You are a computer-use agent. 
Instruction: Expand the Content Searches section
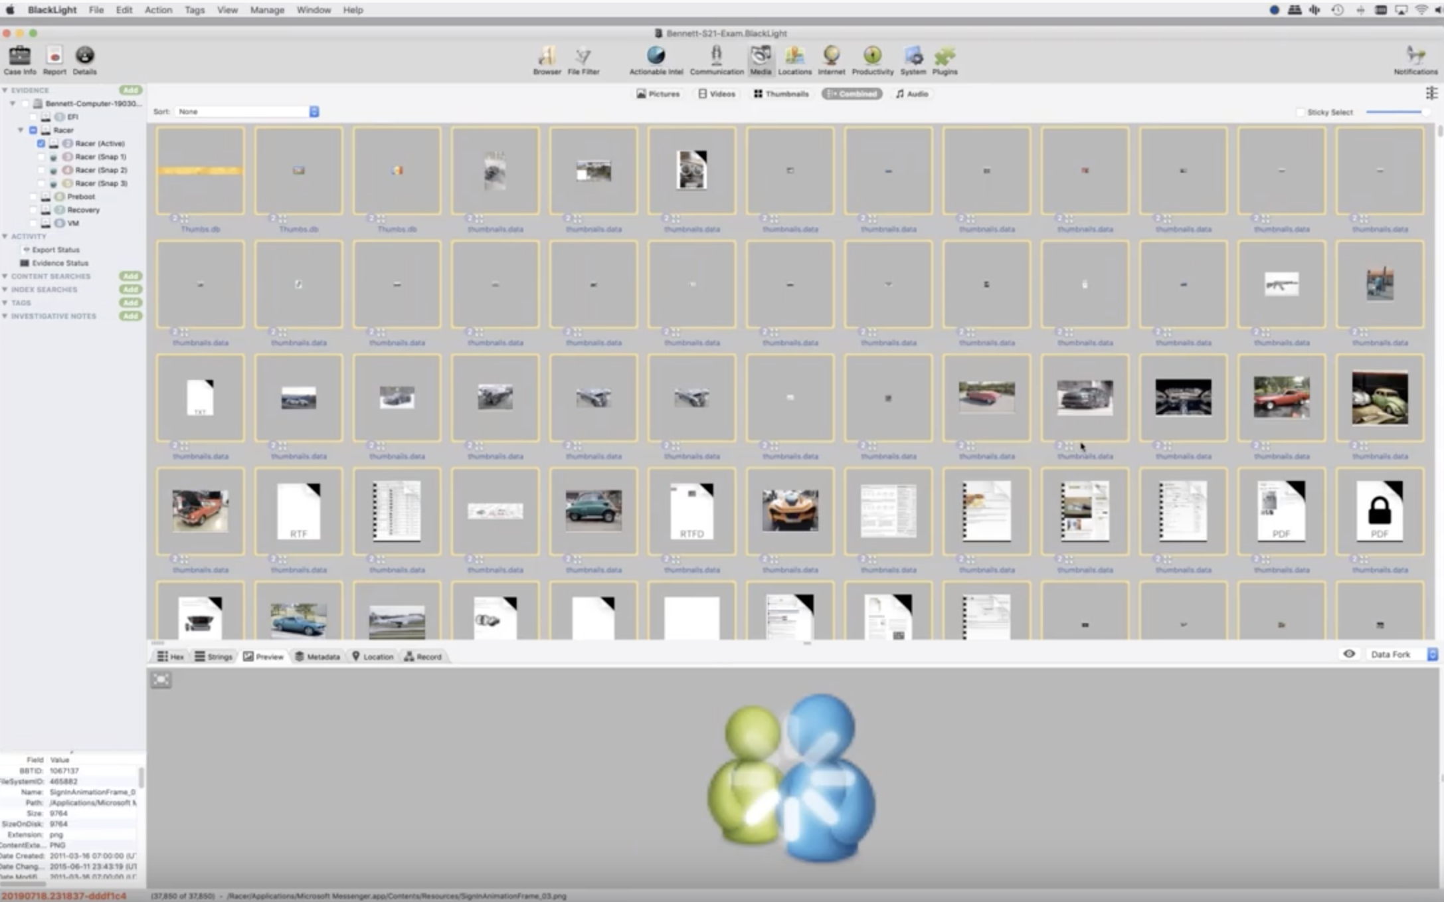5,276
